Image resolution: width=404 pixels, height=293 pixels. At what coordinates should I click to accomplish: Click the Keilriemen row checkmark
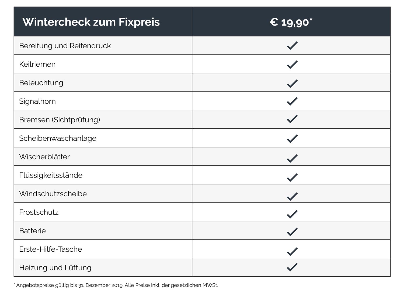pyautogui.click(x=292, y=64)
